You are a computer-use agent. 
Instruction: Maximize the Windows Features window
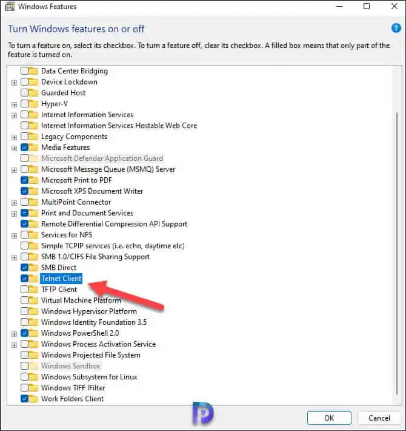tap(367, 6)
